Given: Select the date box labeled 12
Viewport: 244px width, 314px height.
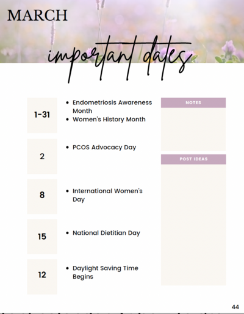Looking at the screenshot, I should [x=42, y=277].
